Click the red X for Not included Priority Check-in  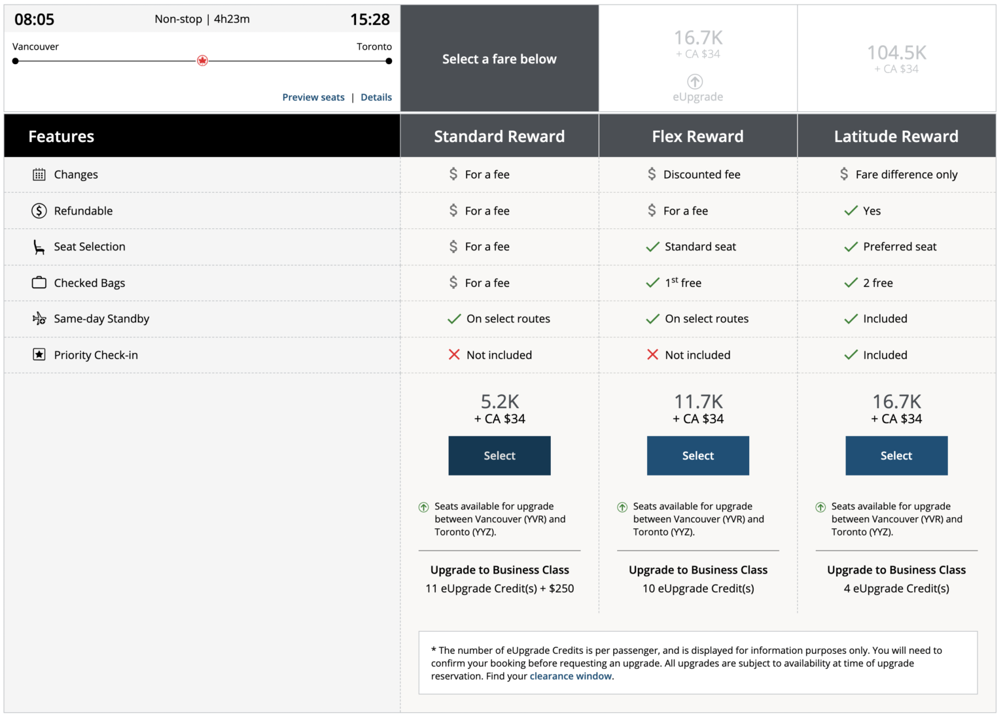(x=455, y=354)
